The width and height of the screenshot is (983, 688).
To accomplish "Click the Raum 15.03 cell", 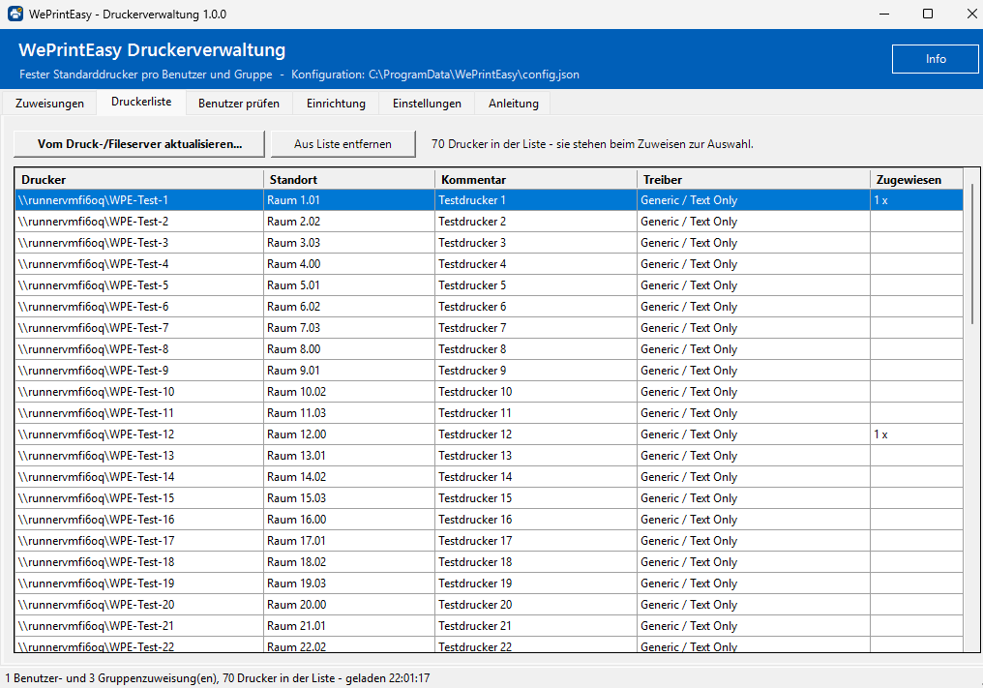I will pos(349,498).
